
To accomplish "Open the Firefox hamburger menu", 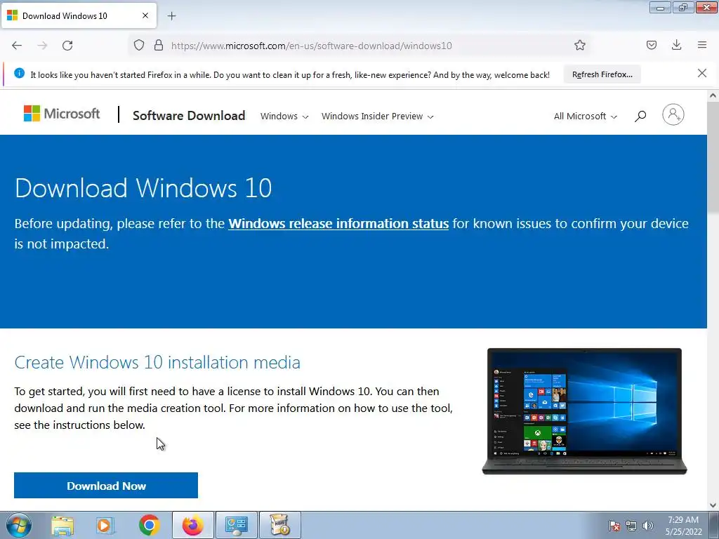I will (702, 45).
